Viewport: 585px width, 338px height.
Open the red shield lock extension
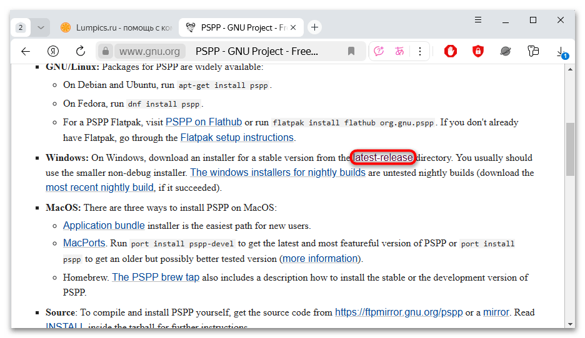pyautogui.click(x=478, y=51)
